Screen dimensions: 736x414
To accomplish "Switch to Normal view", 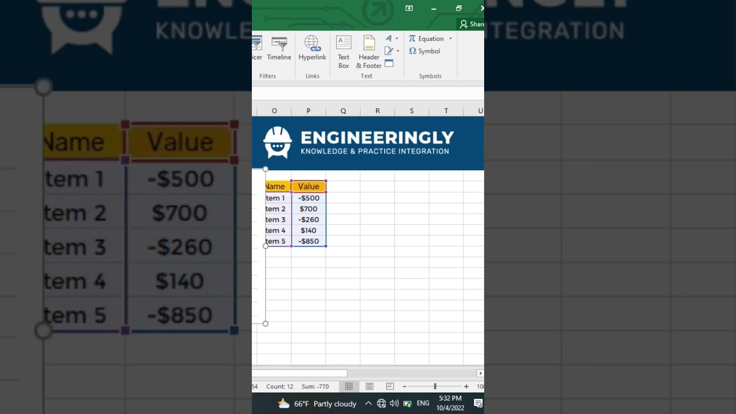I will (349, 386).
